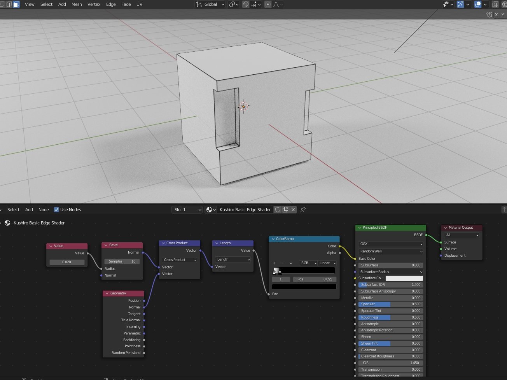Screen dimensions: 507x380
Task: Open Random Walk subsurface method dropdown
Action: click(x=391, y=251)
